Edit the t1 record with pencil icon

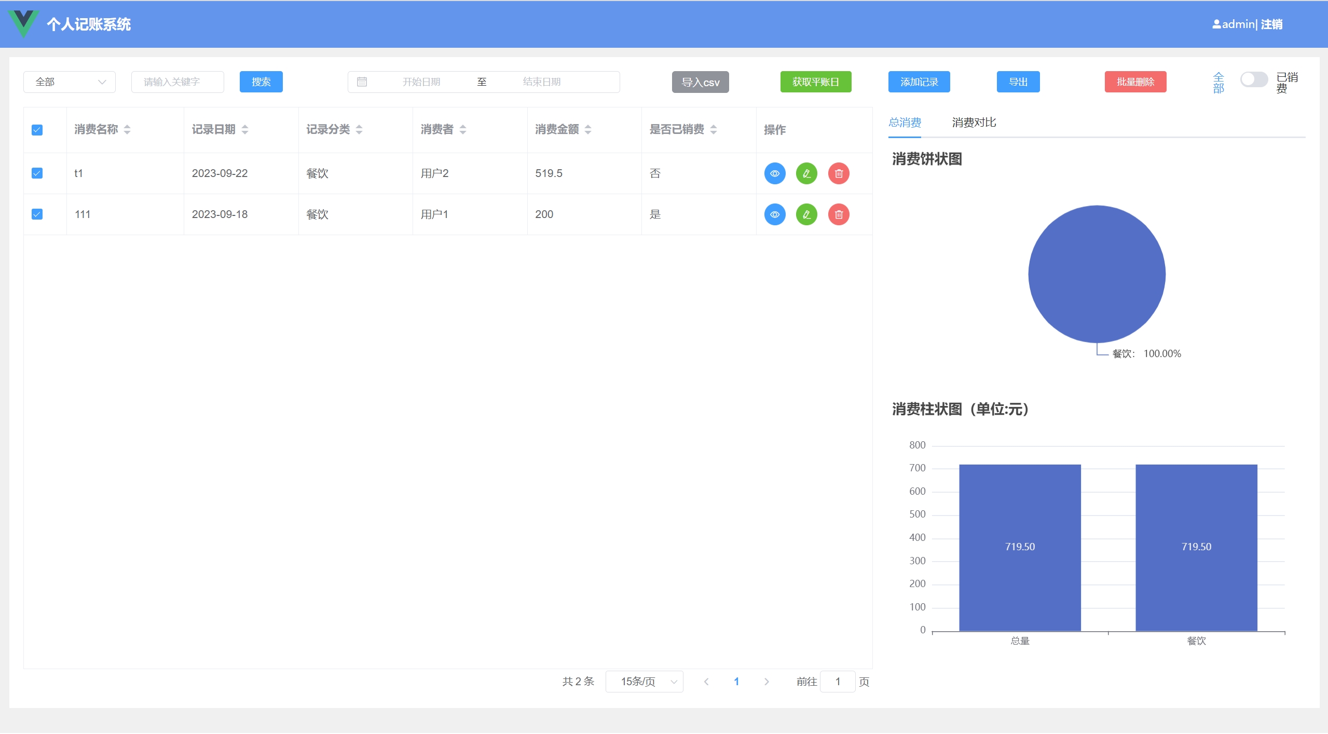pyautogui.click(x=806, y=173)
